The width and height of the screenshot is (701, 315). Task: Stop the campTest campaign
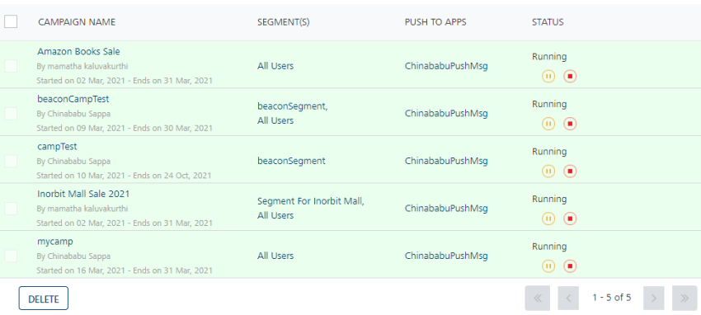[570, 172]
